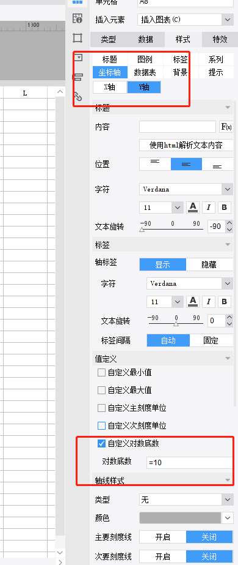Open the expand attributes frame icon
The image size is (238, 565).
click(77, 37)
